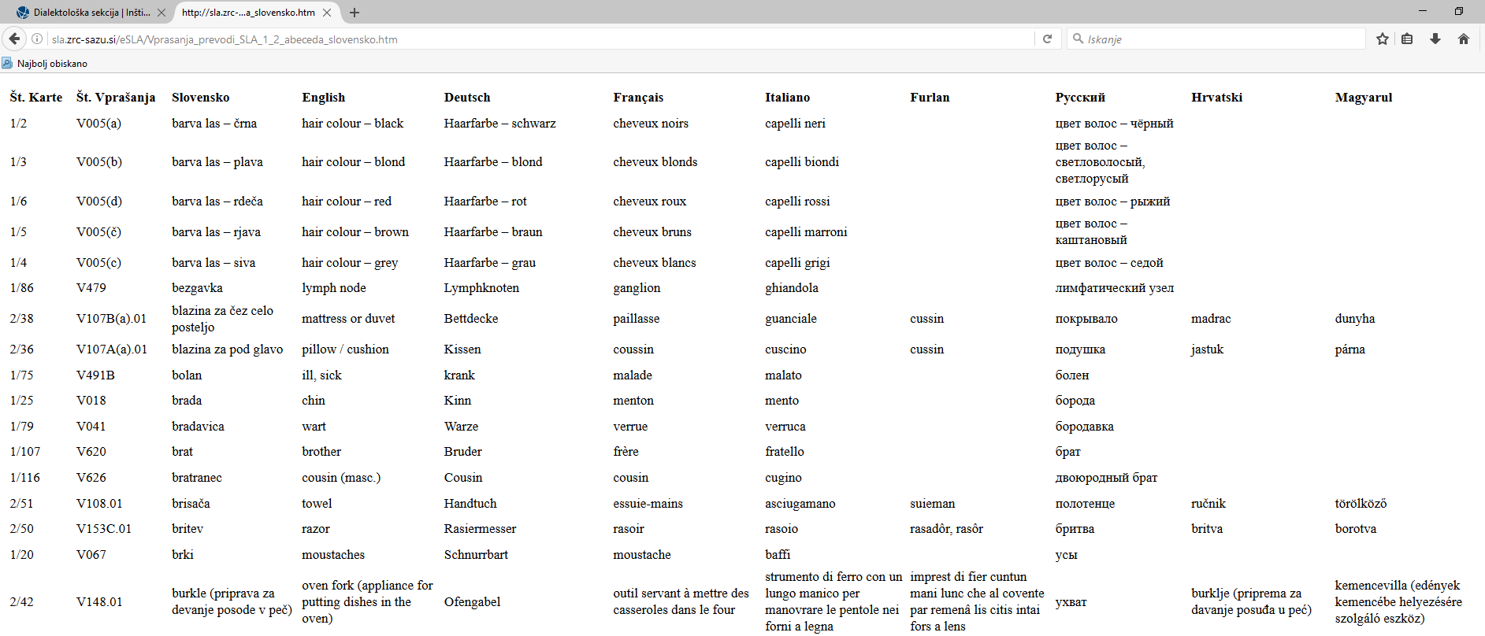Select the Slovensko column header
This screenshot has width=1485, height=636.
201,98
